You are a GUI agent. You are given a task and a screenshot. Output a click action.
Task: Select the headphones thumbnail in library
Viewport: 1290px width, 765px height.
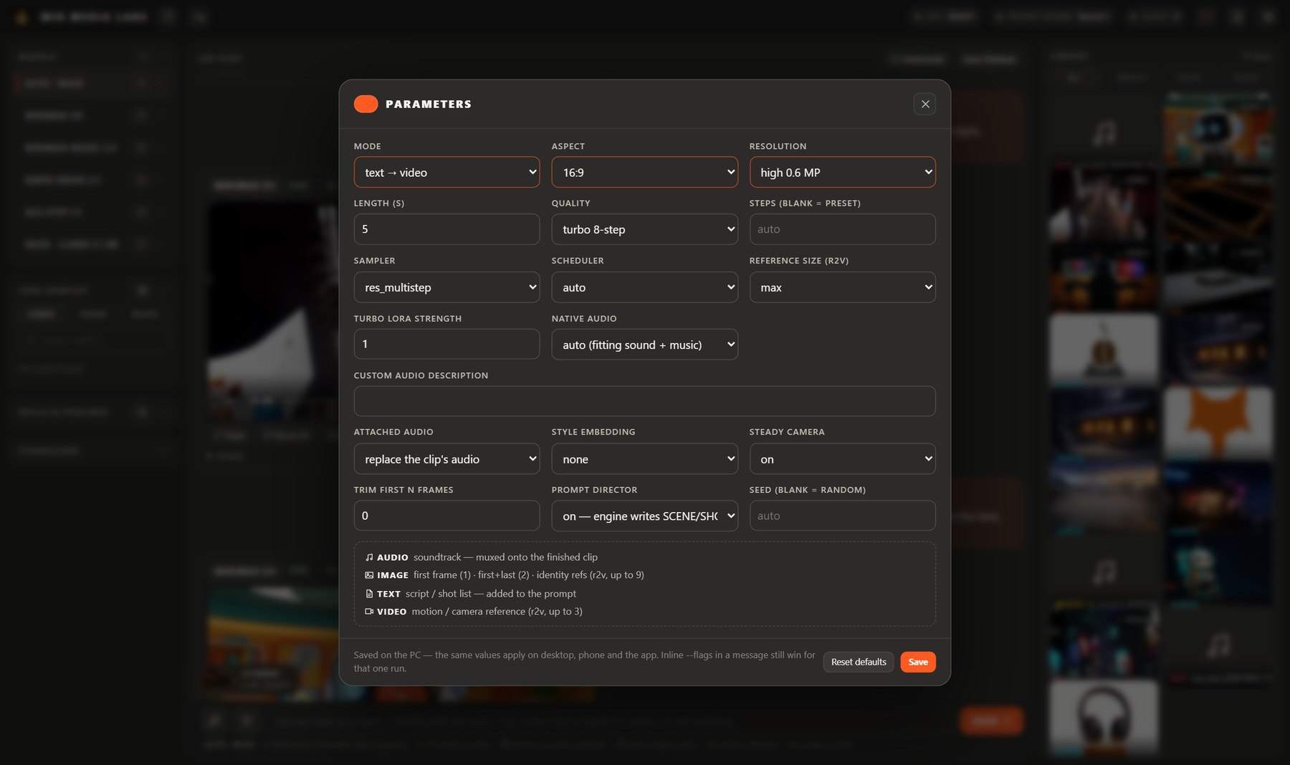1104,716
